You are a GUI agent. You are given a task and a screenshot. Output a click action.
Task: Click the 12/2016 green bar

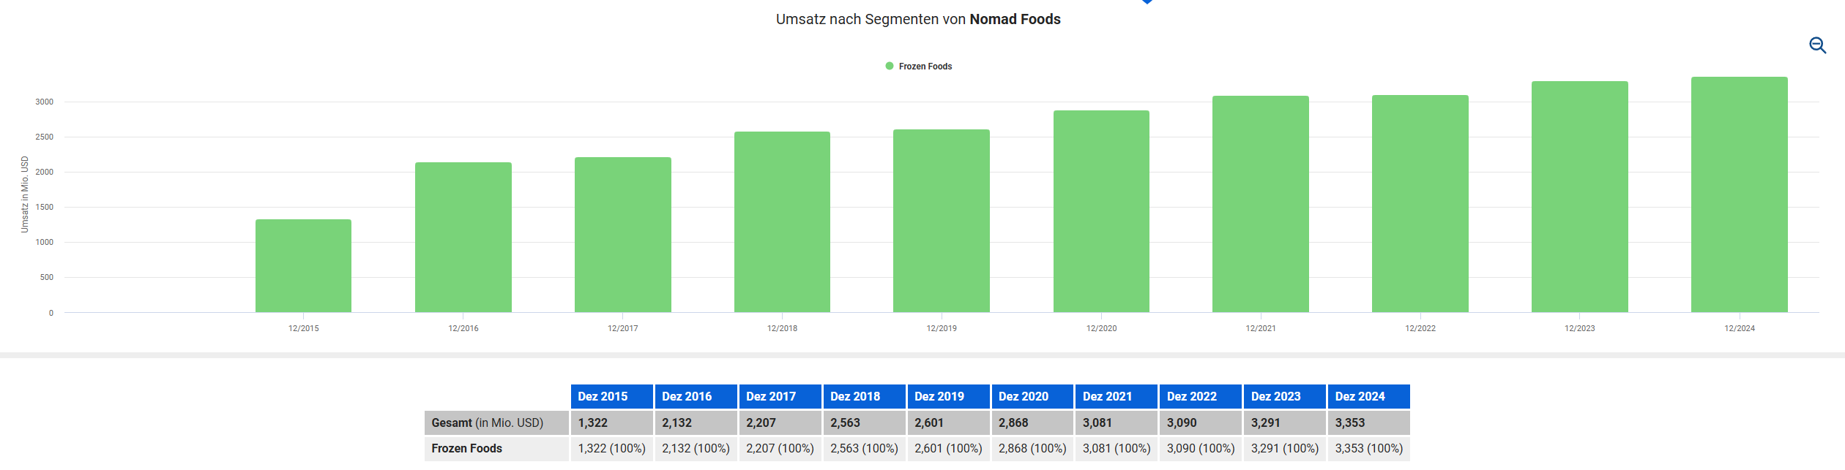tap(463, 238)
